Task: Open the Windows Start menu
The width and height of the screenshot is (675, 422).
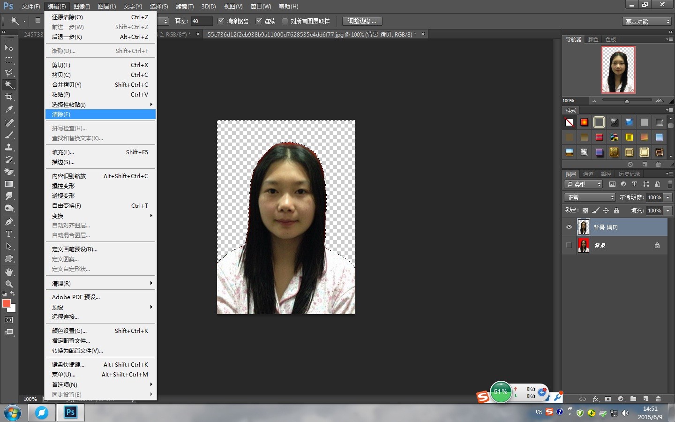Action: pyautogui.click(x=13, y=413)
